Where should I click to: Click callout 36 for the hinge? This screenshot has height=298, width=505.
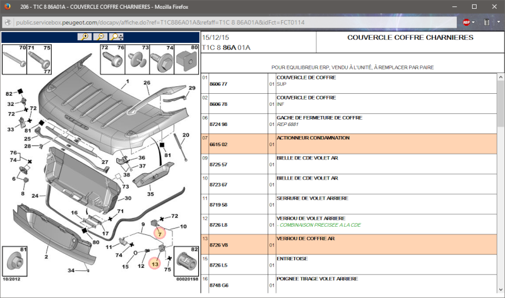pyautogui.click(x=141, y=158)
